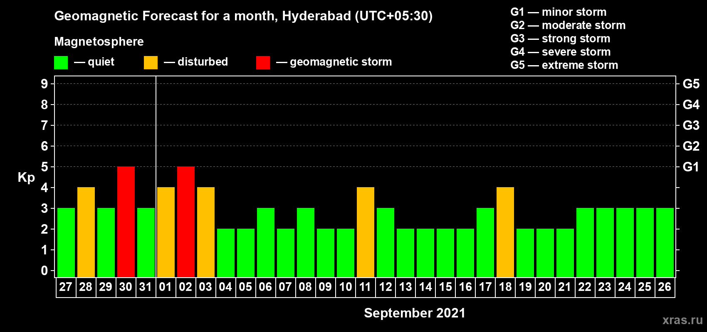This screenshot has width=707, height=332.
Task: Click the 'G4 — severe storm' legend line
Action: point(561,52)
